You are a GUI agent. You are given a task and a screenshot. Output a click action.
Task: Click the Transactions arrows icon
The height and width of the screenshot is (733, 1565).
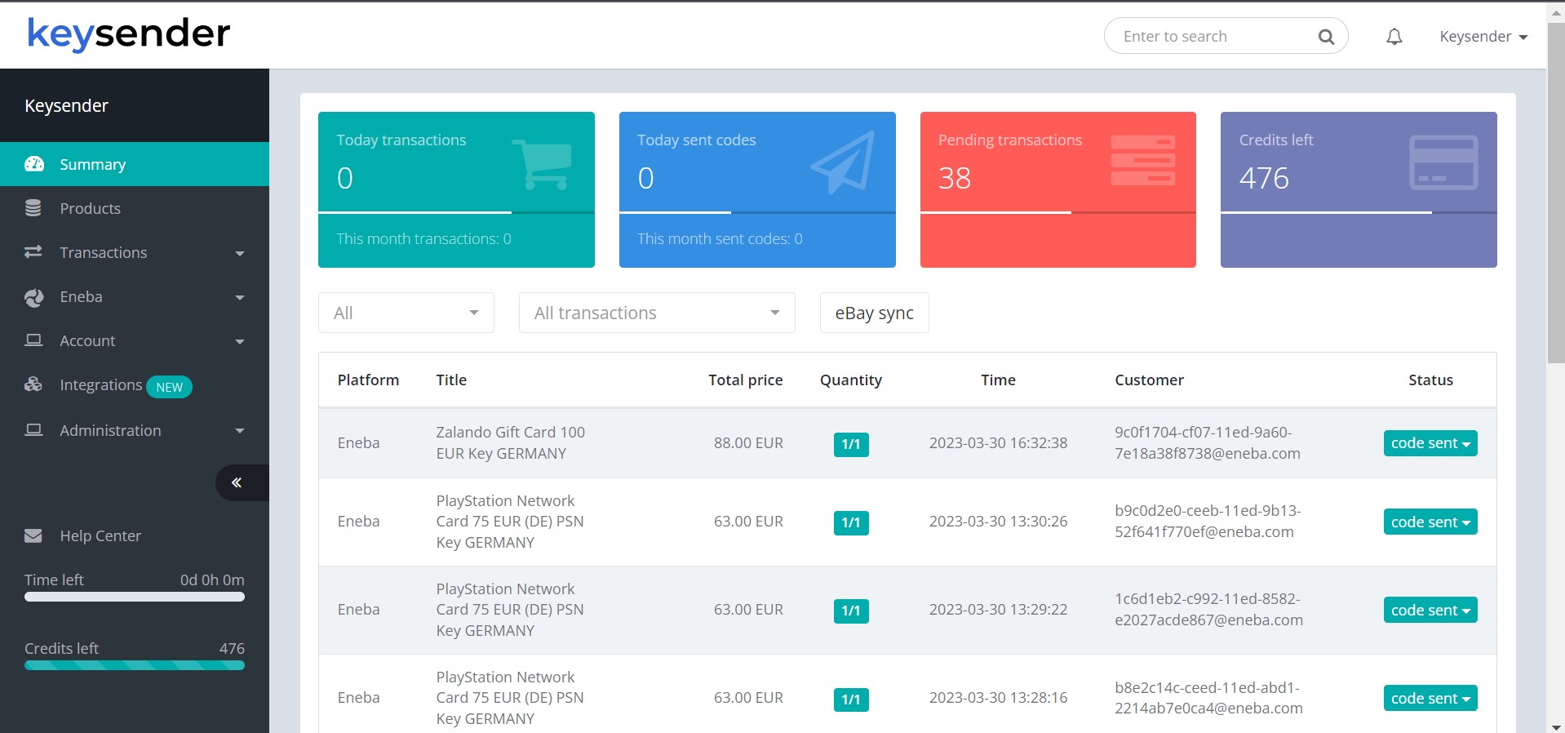[x=33, y=252]
